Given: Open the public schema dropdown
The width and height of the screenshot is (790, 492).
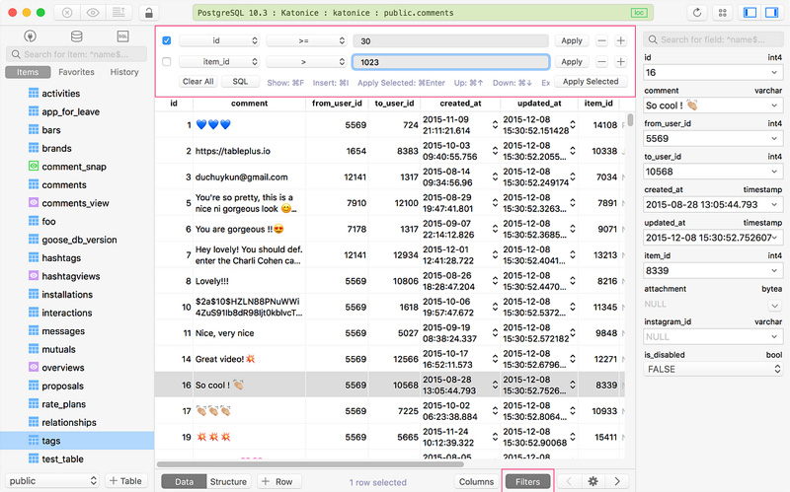Looking at the screenshot, I should 50,481.
